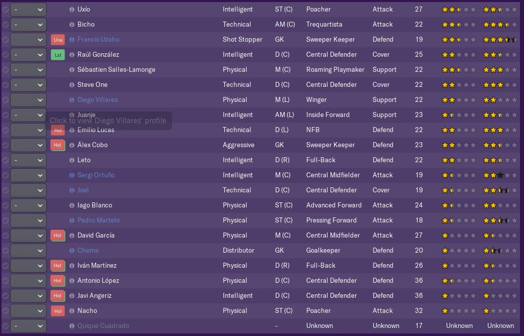Click Francis Uzoho's potential ability star rating
Screen dimensions: 524x336
(x=500, y=40)
